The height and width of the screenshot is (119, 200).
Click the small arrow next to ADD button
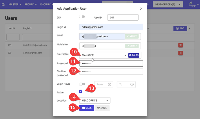coord(190,28)
